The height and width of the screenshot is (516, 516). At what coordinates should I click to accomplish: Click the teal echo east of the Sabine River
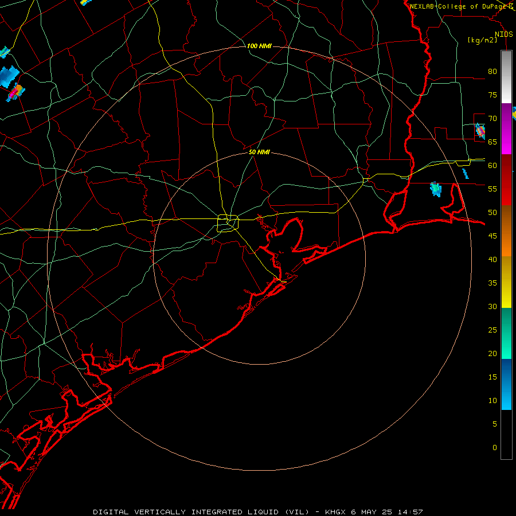436,189
